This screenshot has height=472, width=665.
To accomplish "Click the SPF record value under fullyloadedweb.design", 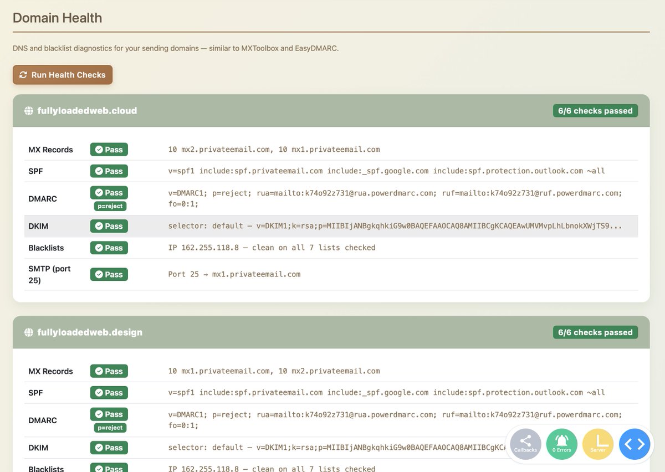I will tap(387, 393).
